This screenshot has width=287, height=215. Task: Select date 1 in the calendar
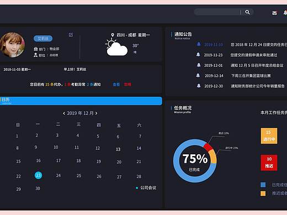click(17, 136)
